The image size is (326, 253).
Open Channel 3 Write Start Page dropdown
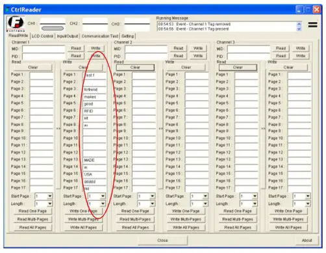(x=308, y=196)
